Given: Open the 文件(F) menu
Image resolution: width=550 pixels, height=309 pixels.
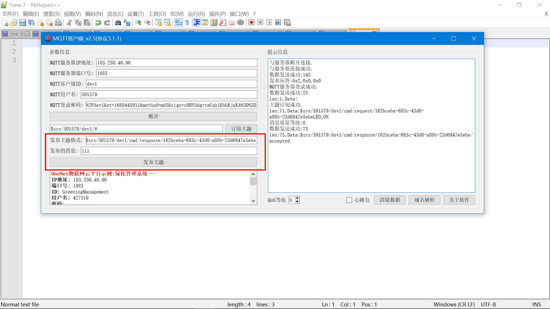Looking at the screenshot, I should click(x=10, y=14).
